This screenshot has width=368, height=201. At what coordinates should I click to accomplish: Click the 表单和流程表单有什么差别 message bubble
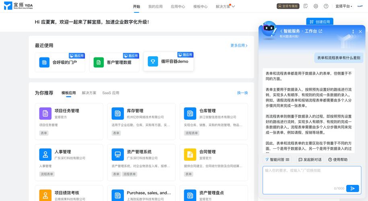tap(339, 58)
